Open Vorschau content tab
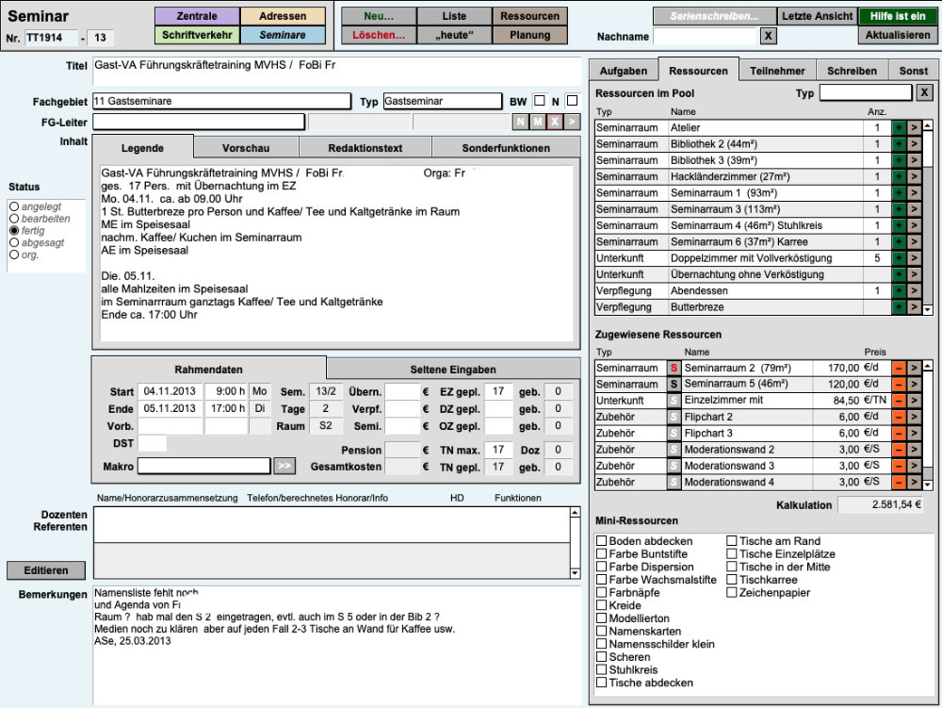Screen dimensions: 942x708 pos(246,148)
